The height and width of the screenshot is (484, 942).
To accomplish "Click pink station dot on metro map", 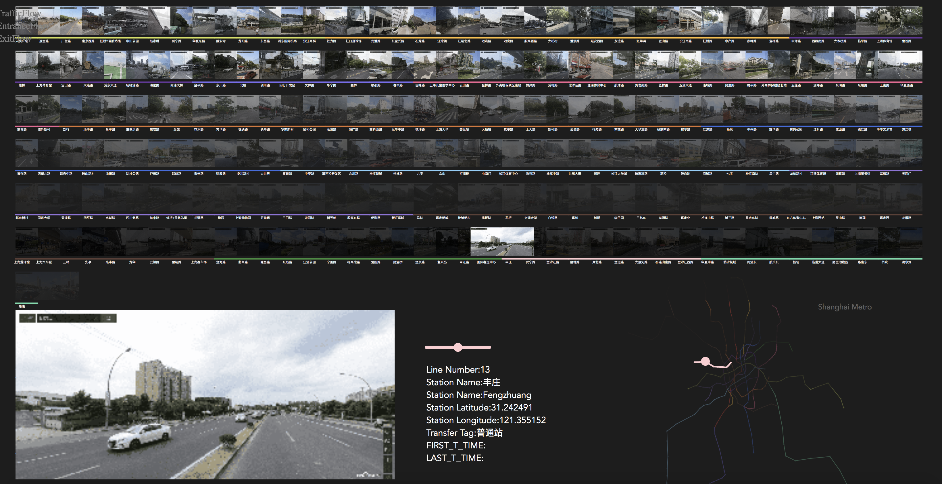I will pos(705,362).
